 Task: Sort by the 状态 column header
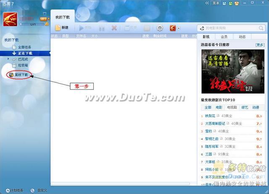[x=54, y=36]
